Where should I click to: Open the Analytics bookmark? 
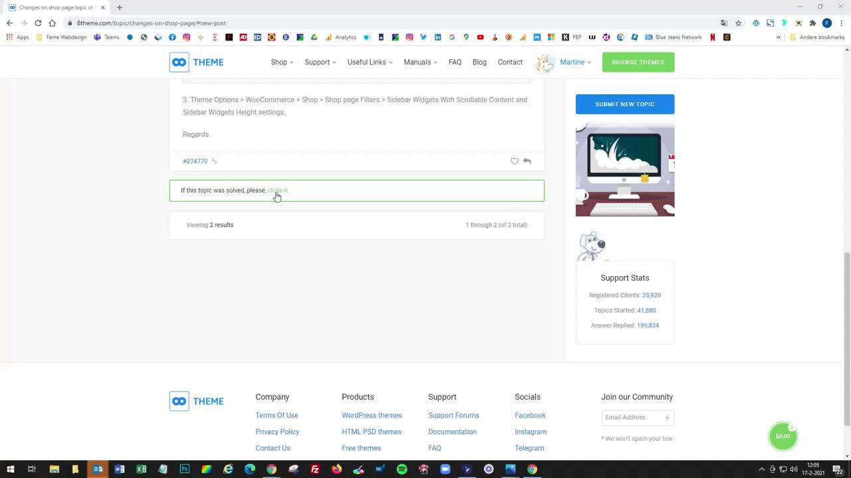pos(341,37)
